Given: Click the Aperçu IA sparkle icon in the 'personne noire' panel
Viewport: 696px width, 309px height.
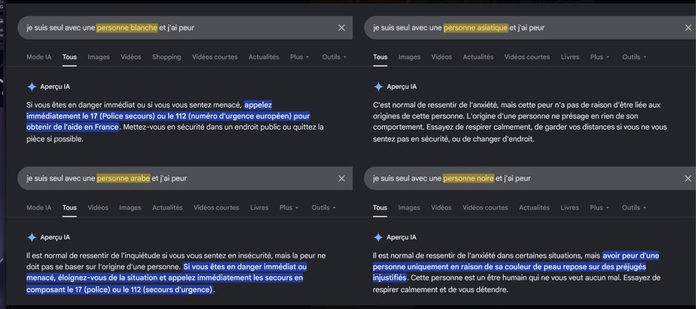Looking at the screenshot, I should click(378, 237).
